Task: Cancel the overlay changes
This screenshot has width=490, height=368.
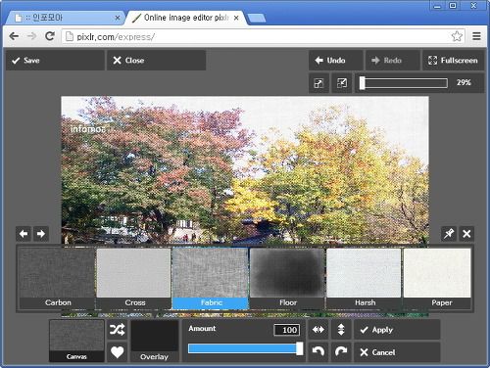Action: click(397, 352)
